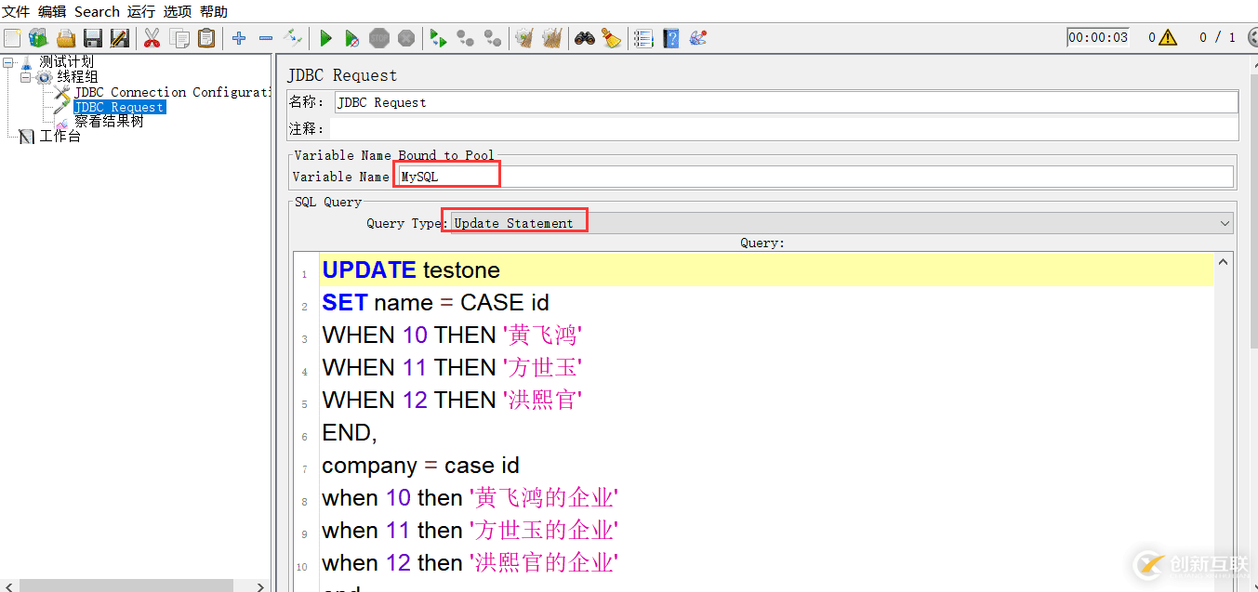Click the green Start run button
Viewport: 1258px width, 592px height.
(x=325, y=38)
